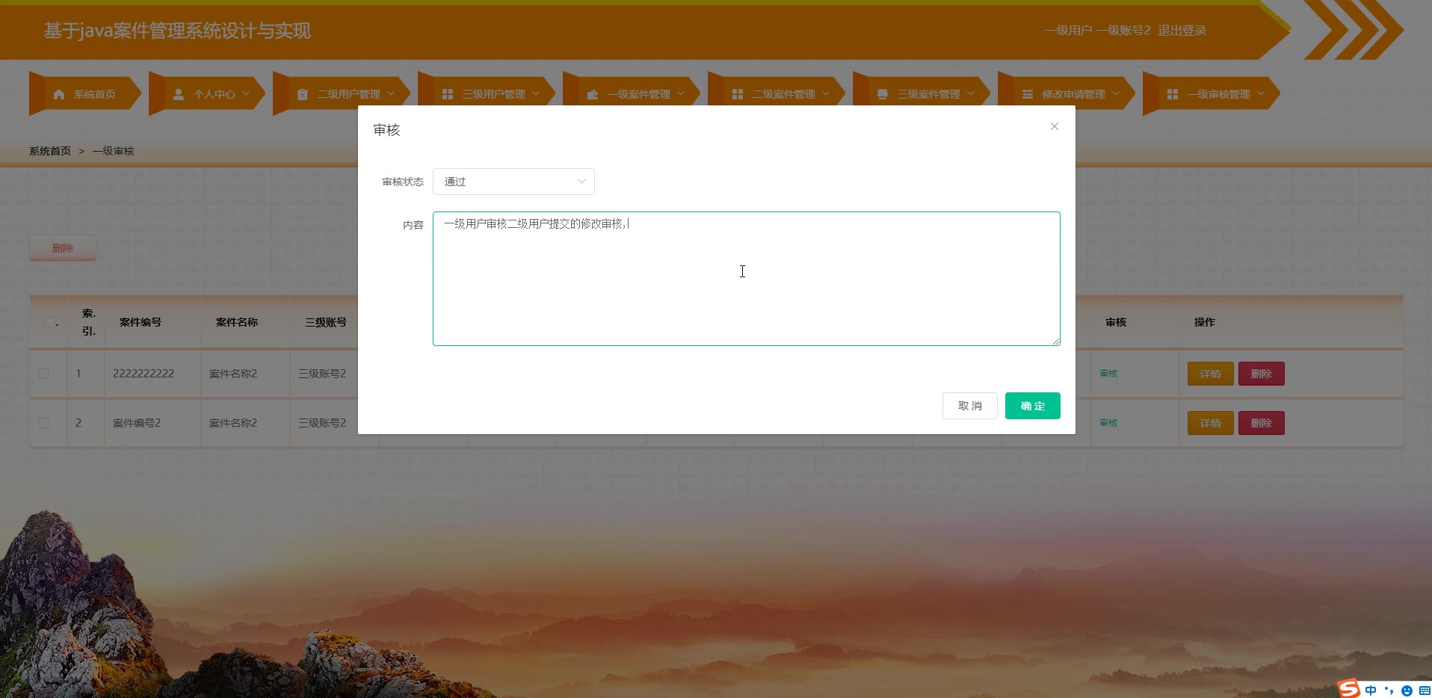
Task: Click the icon beside 三级案件管理
Action: [883, 94]
